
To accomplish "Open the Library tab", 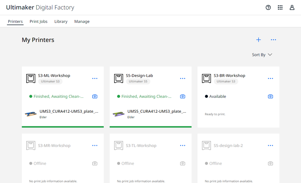I will (61, 21).
